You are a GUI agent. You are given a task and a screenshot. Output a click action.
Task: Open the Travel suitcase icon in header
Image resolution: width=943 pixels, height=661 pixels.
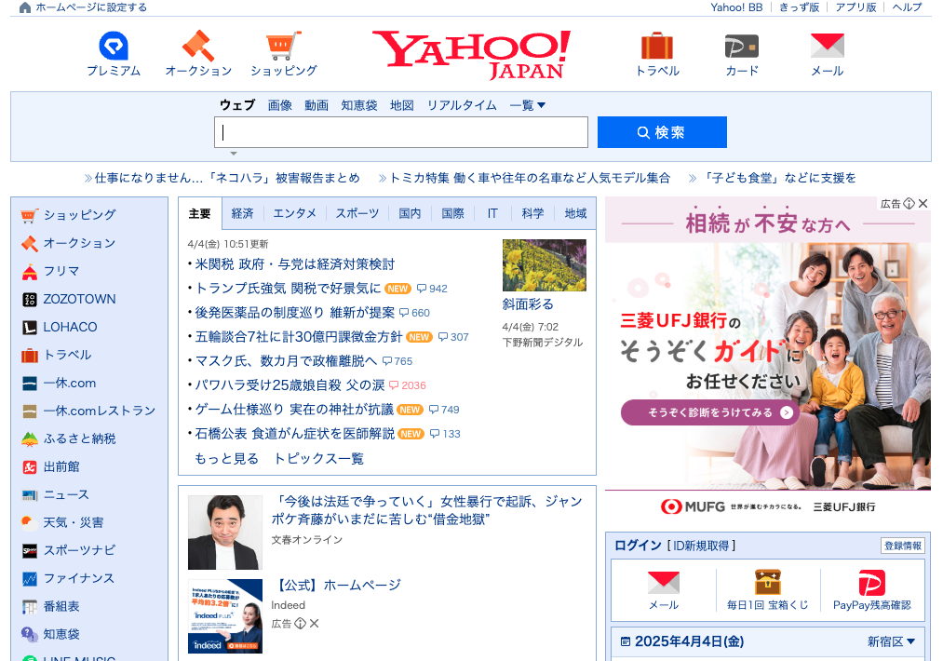point(656,46)
